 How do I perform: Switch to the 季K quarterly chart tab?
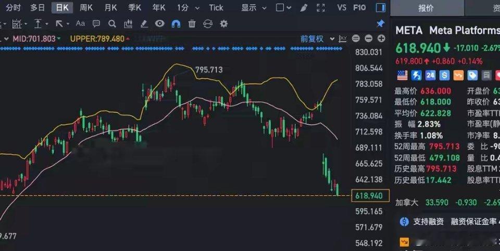[134, 8]
